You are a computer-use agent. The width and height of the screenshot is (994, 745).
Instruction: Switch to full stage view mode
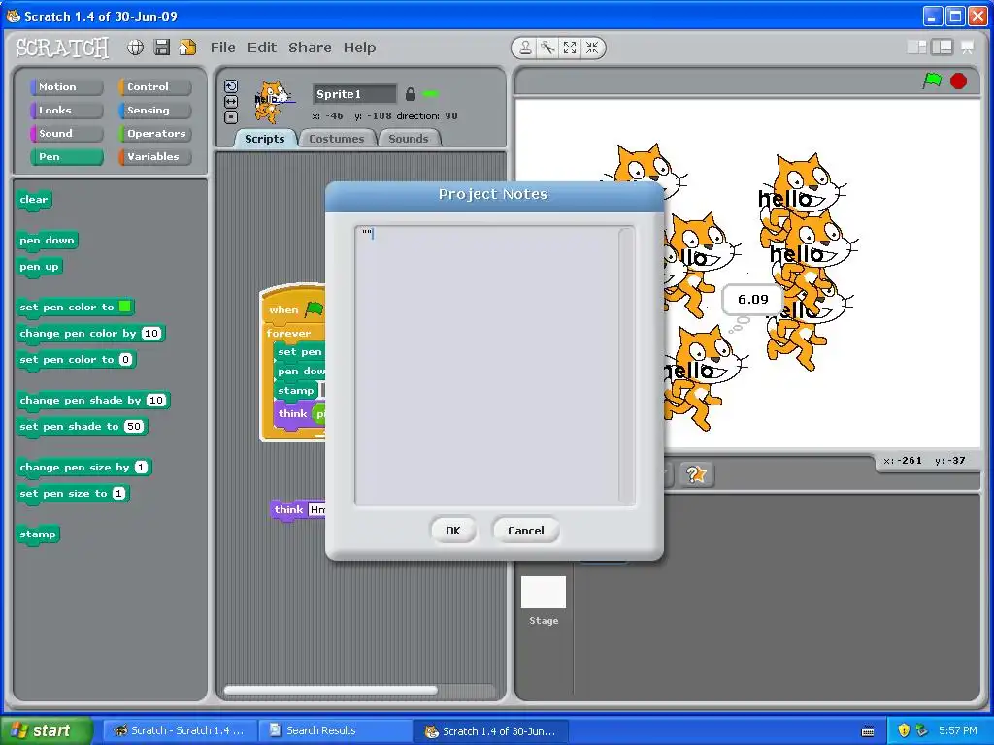click(942, 47)
